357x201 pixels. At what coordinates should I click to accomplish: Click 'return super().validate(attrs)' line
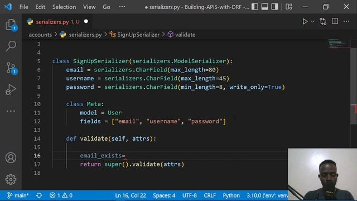point(132,164)
